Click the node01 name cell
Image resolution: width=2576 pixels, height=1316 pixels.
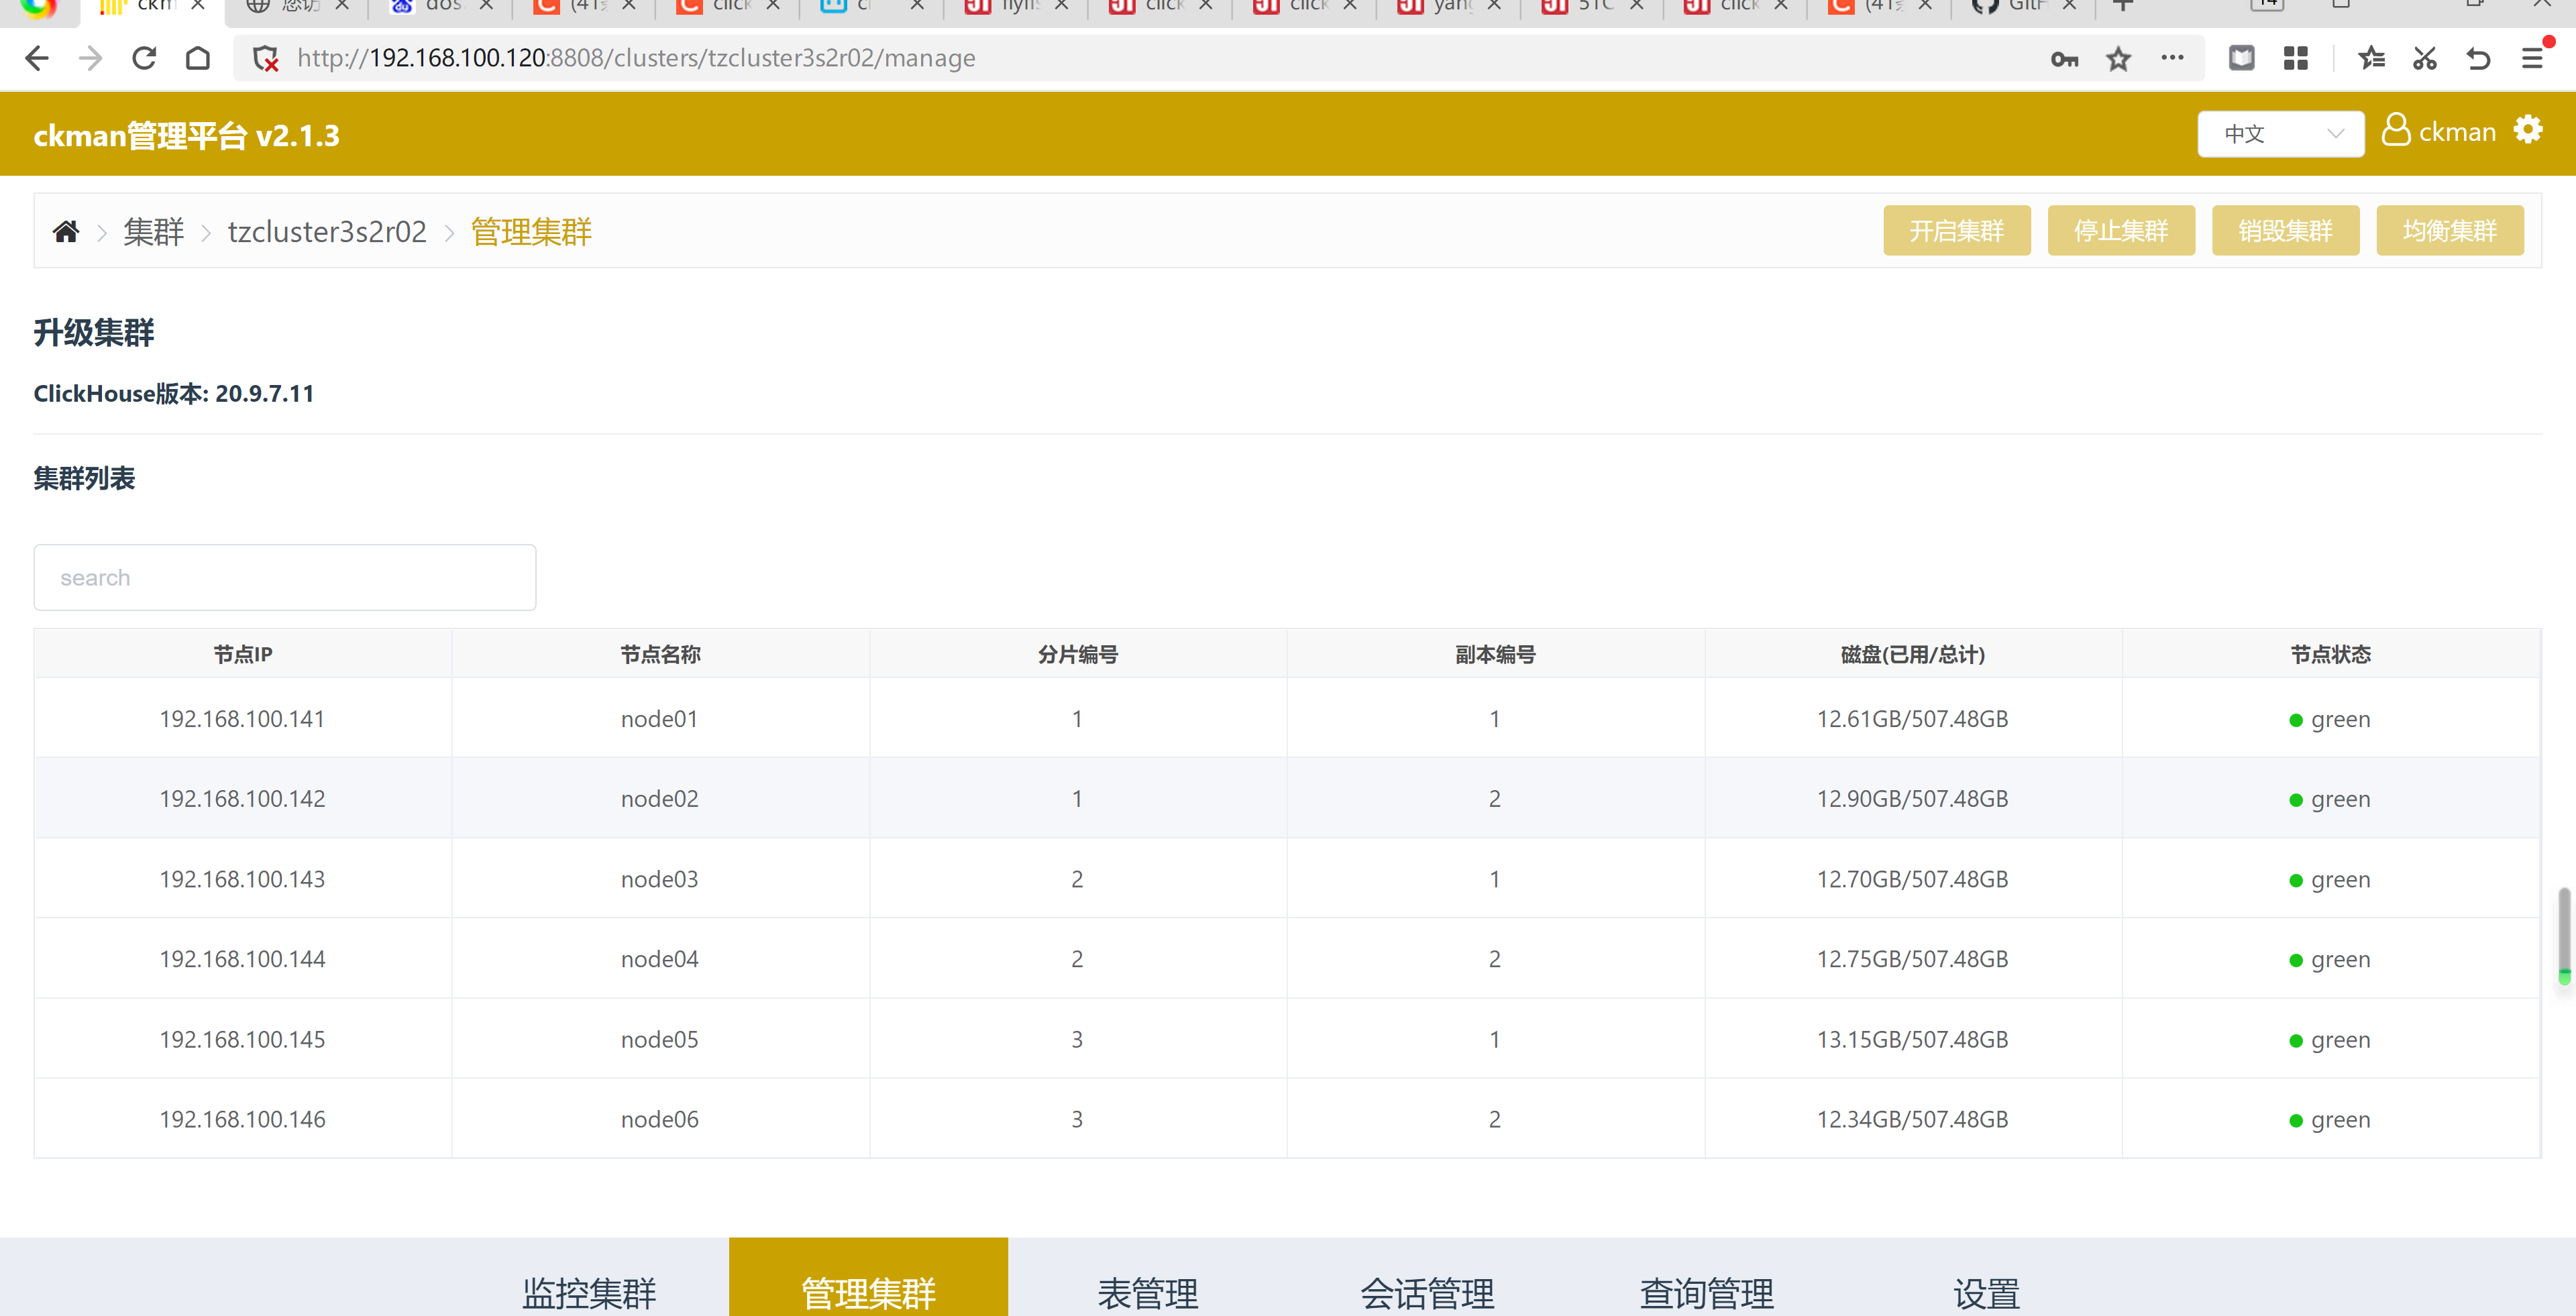[x=660, y=719]
